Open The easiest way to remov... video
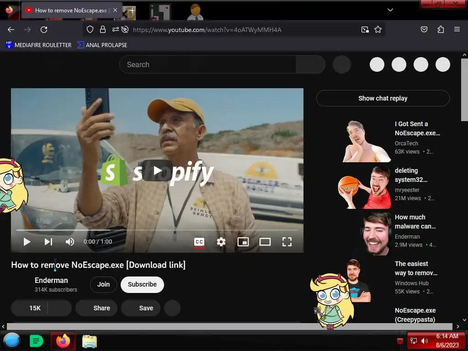Viewport: 468px width, 351px height. (x=416, y=268)
